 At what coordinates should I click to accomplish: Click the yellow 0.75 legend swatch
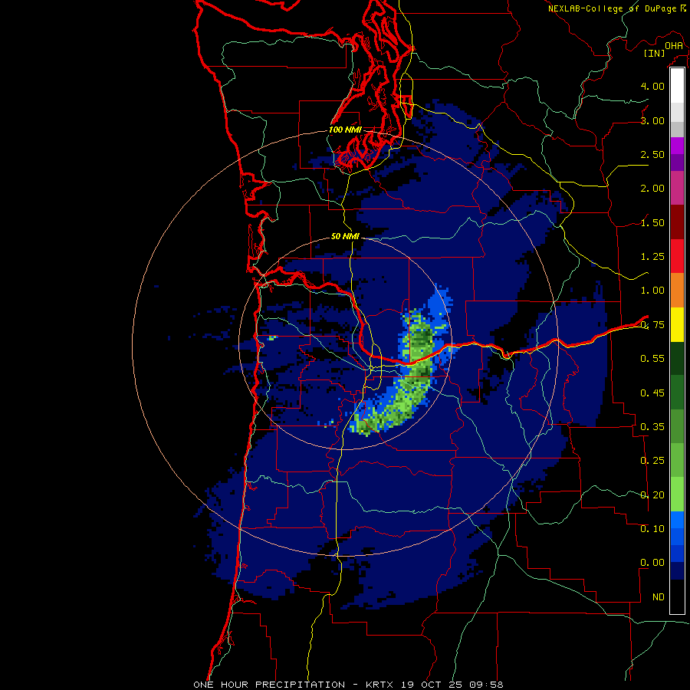(677, 324)
